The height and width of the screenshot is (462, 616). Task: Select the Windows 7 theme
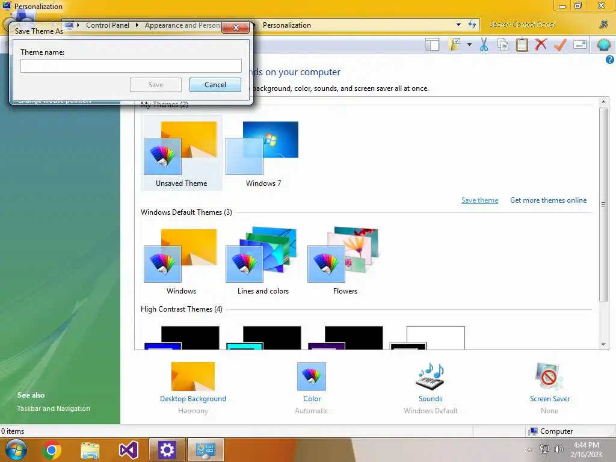(x=263, y=153)
